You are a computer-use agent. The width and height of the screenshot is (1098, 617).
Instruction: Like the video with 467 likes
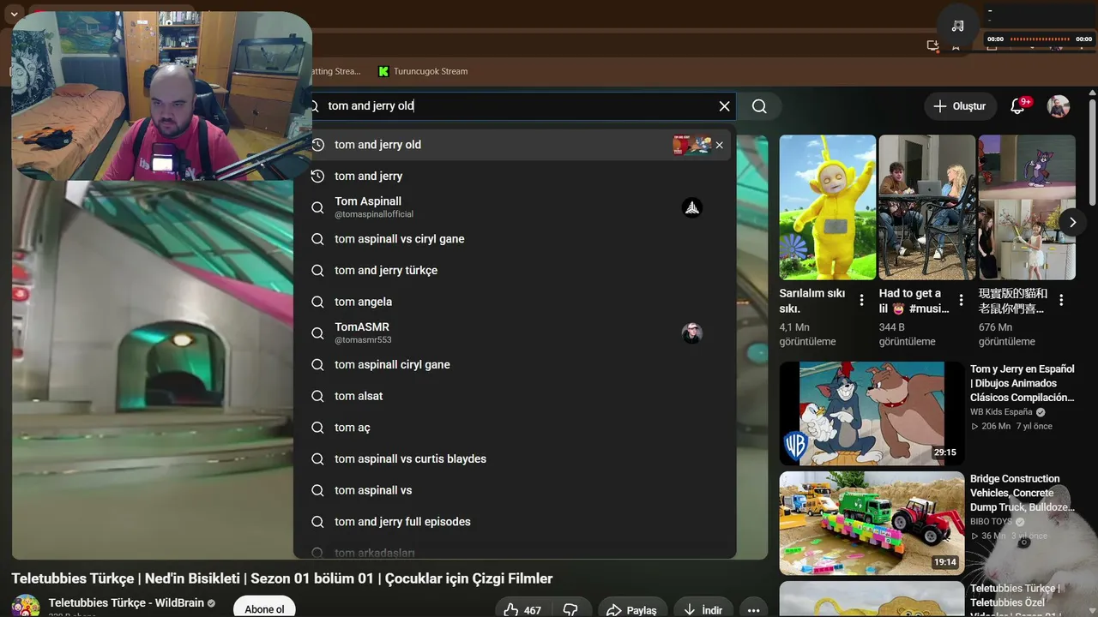pyautogui.click(x=522, y=610)
